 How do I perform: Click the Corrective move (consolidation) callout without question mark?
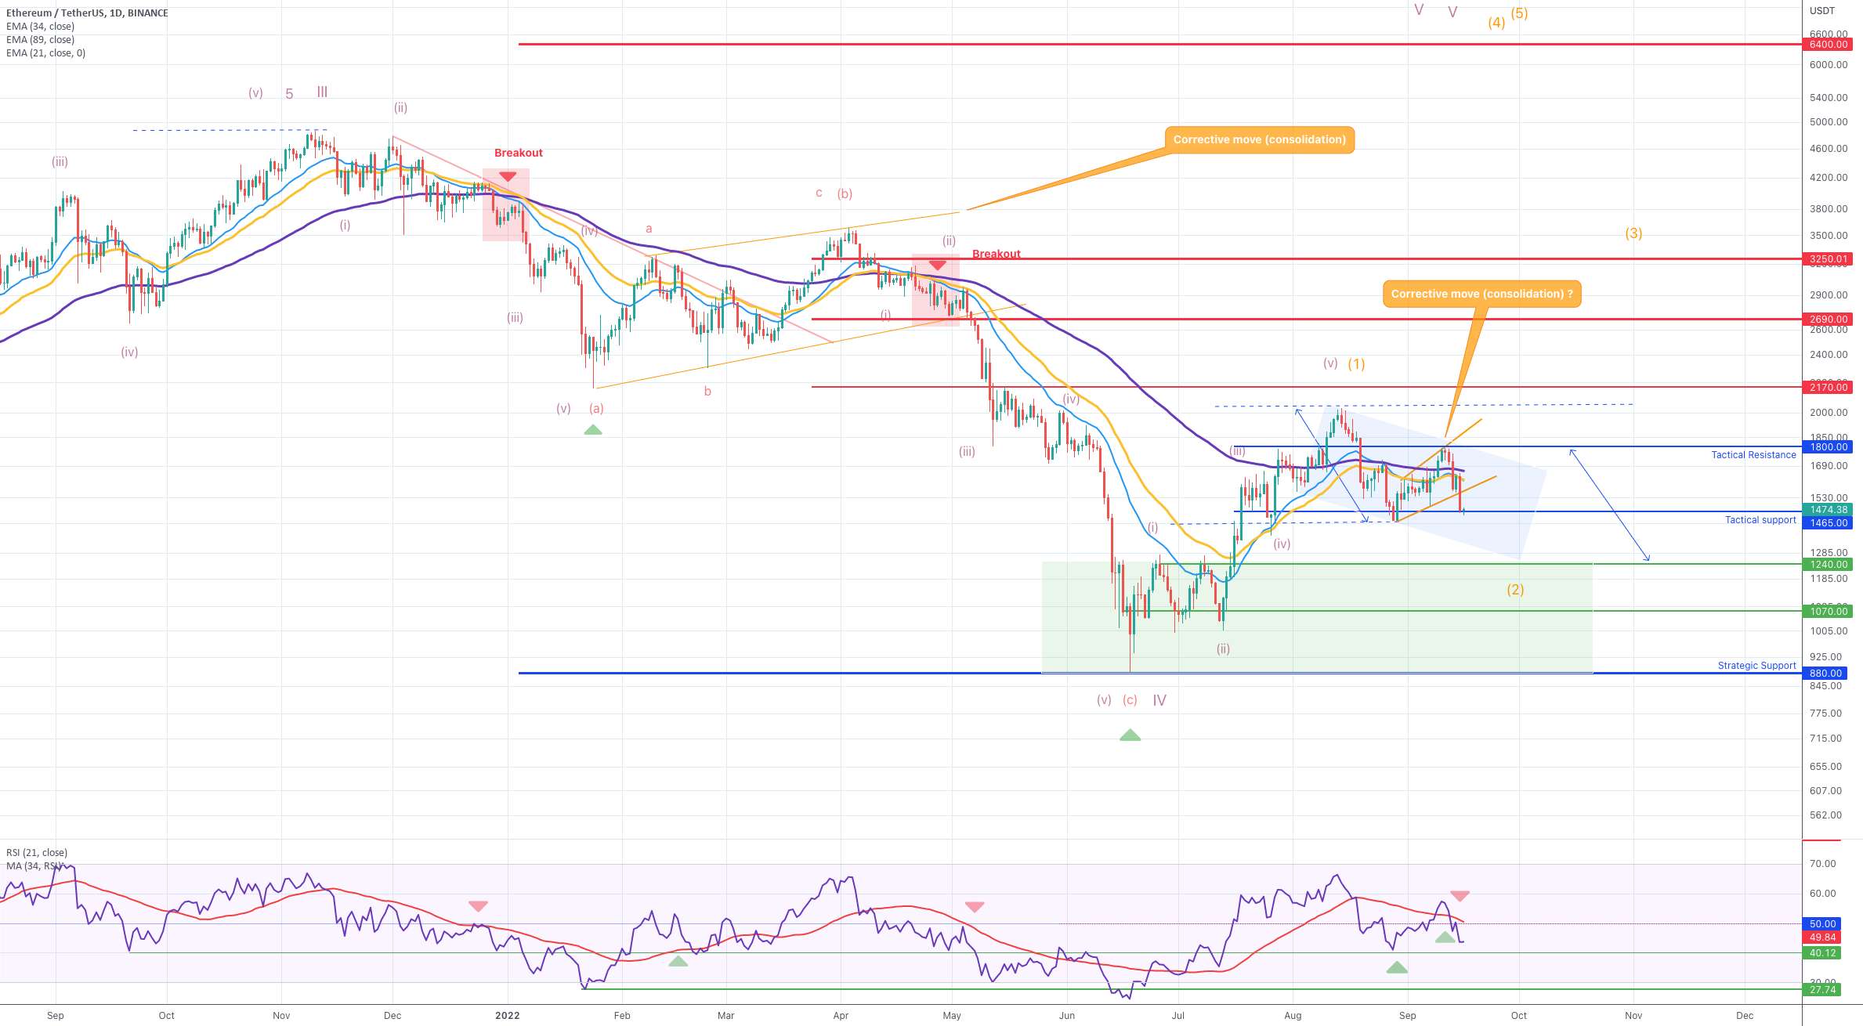tap(1260, 140)
